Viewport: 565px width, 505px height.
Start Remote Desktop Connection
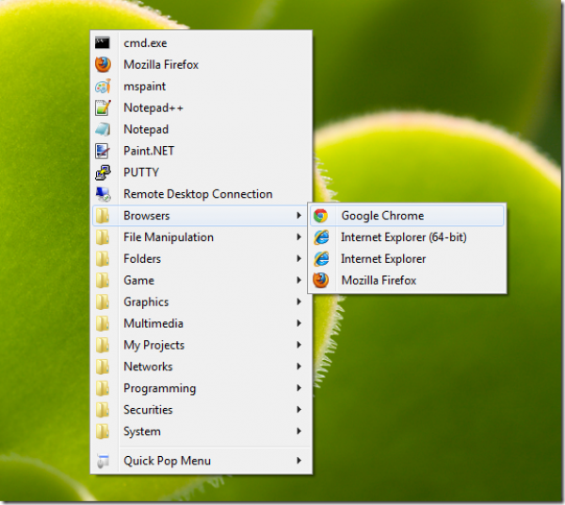(x=198, y=194)
